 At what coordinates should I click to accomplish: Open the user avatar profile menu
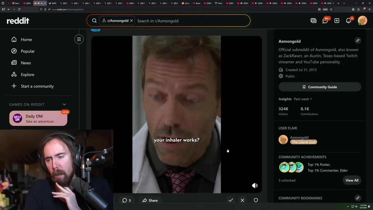[x=363, y=21]
